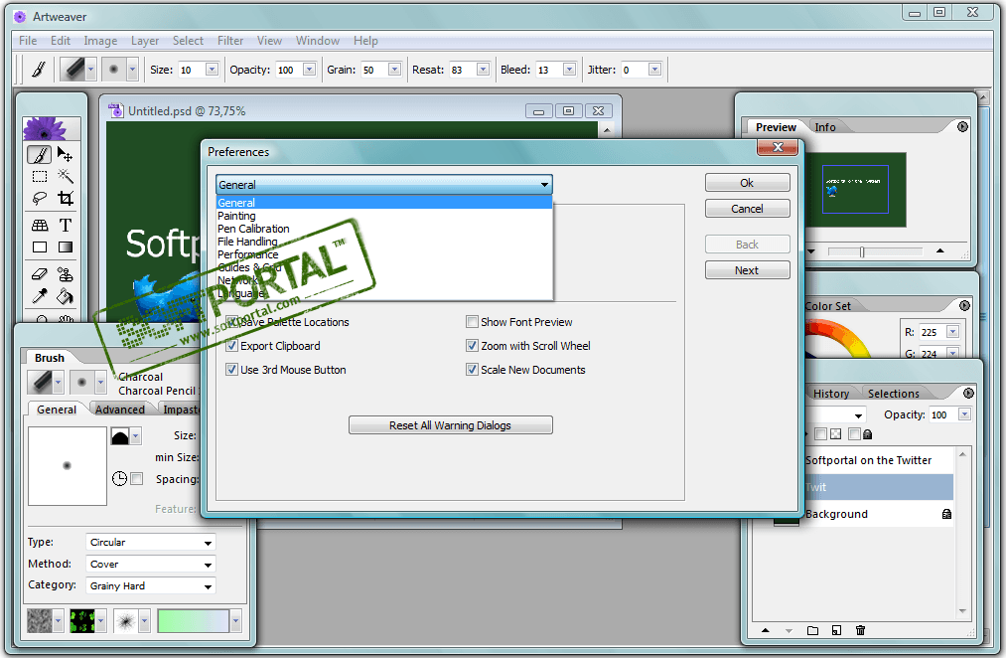Select the Lasso tool
The height and width of the screenshot is (658, 1006).
coord(39,199)
